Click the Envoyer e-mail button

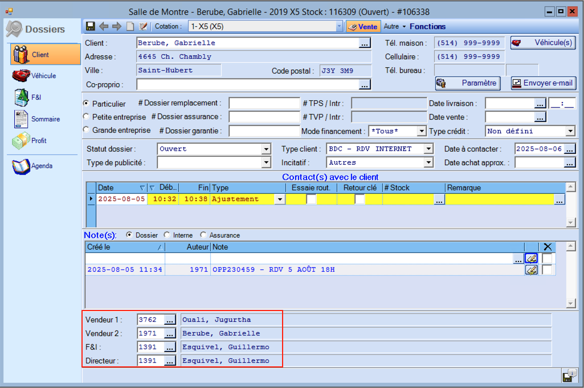tap(542, 83)
